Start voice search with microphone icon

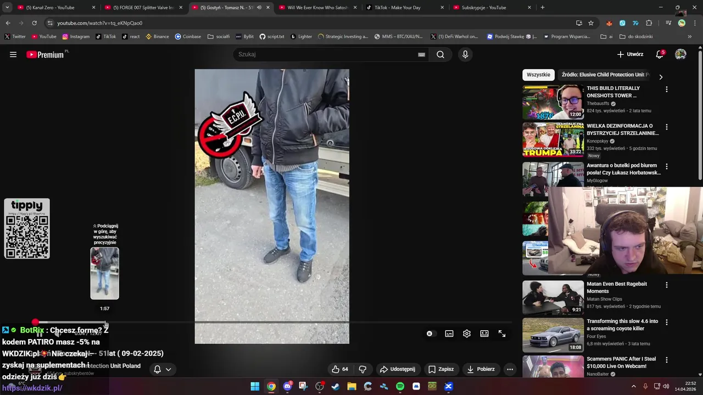[465, 54]
